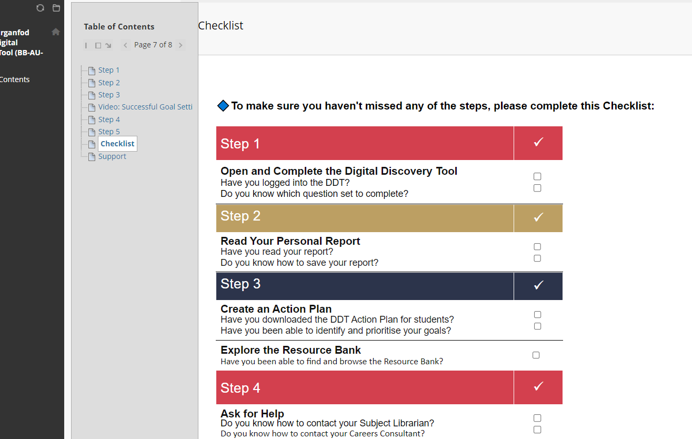Go to course home via house icon
Screen dimensions: 692x439
pos(56,32)
